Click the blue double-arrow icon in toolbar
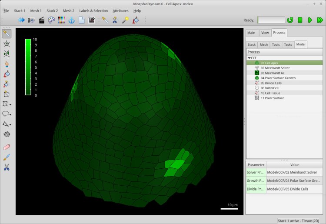The width and height of the screenshot is (326, 224). pyautogui.click(x=21, y=20)
